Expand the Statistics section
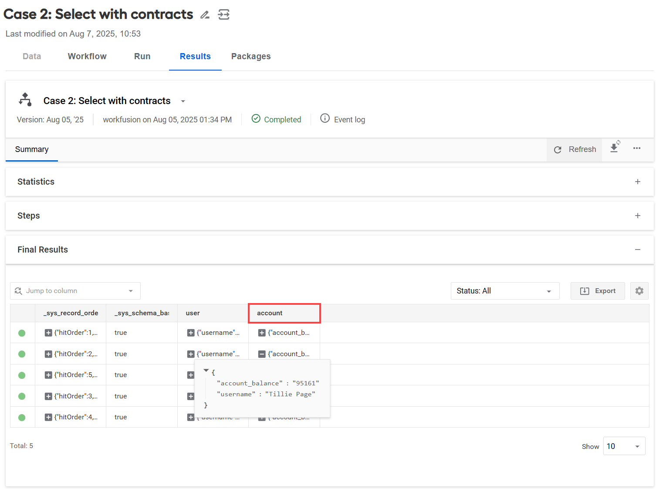The height and width of the screenshot is (489, 656). point(638,182)
